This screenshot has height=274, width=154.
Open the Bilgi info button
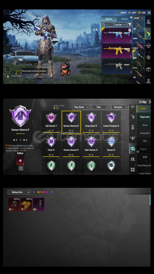143,102
